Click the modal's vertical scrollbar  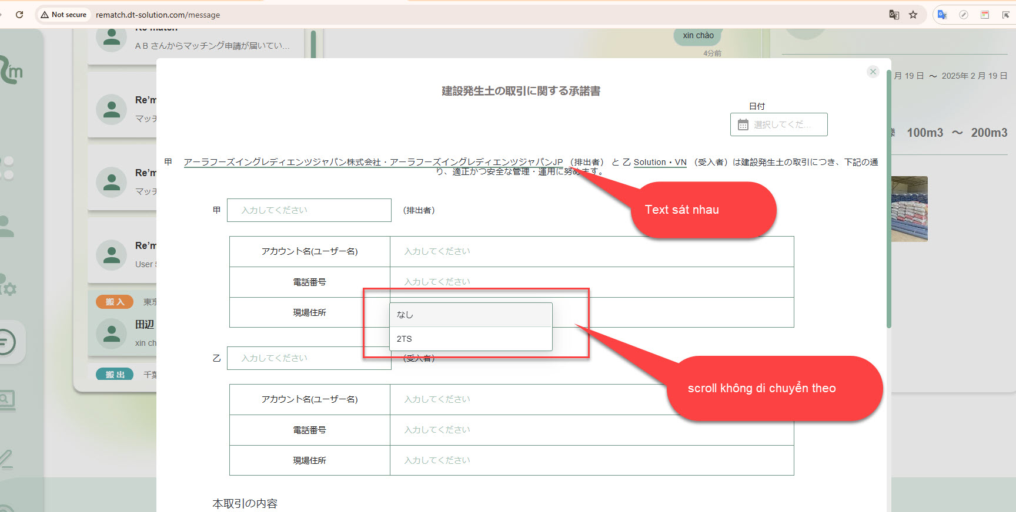[x=888, y=200]
